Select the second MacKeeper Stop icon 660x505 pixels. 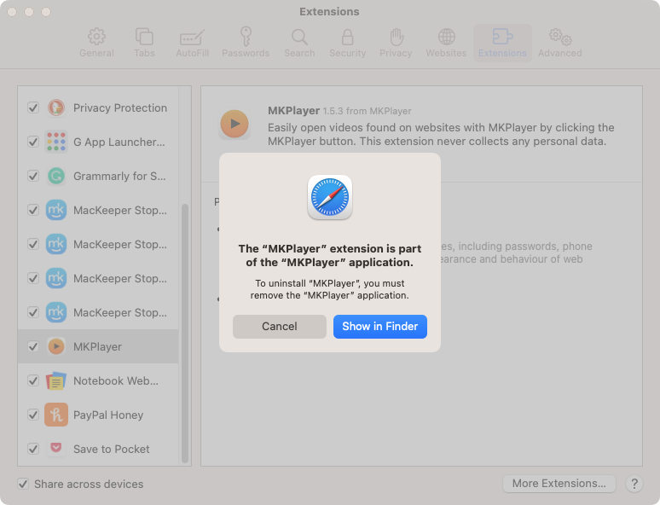tap(56, 244)
